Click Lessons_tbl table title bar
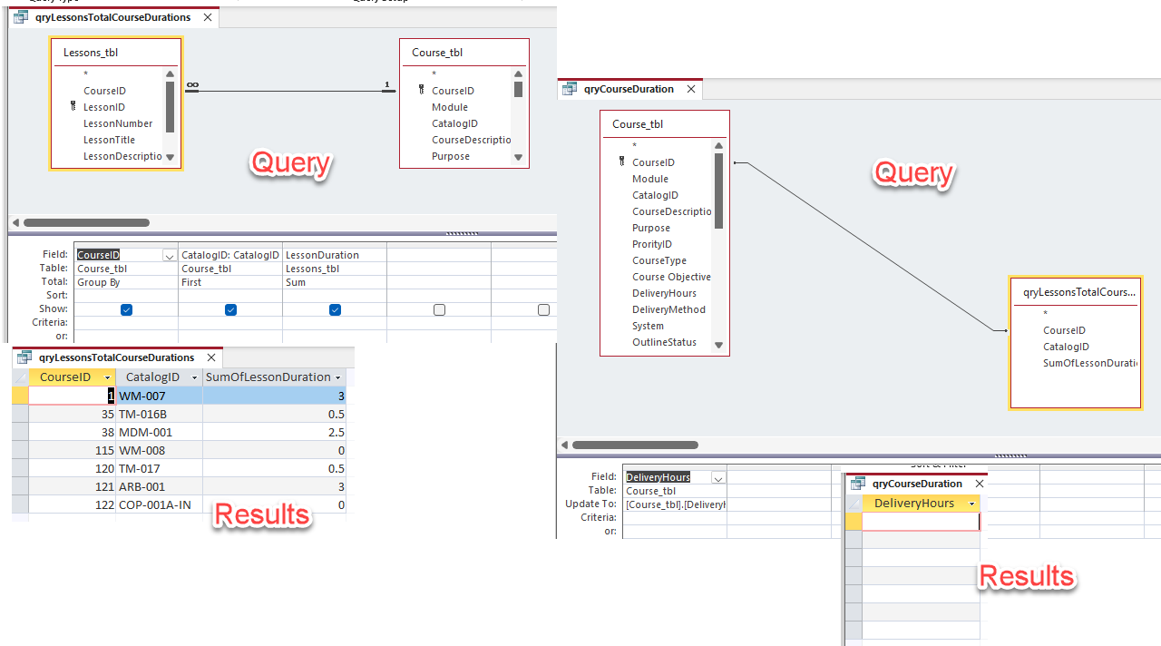1161x646 pixels. tap(117, 53)
